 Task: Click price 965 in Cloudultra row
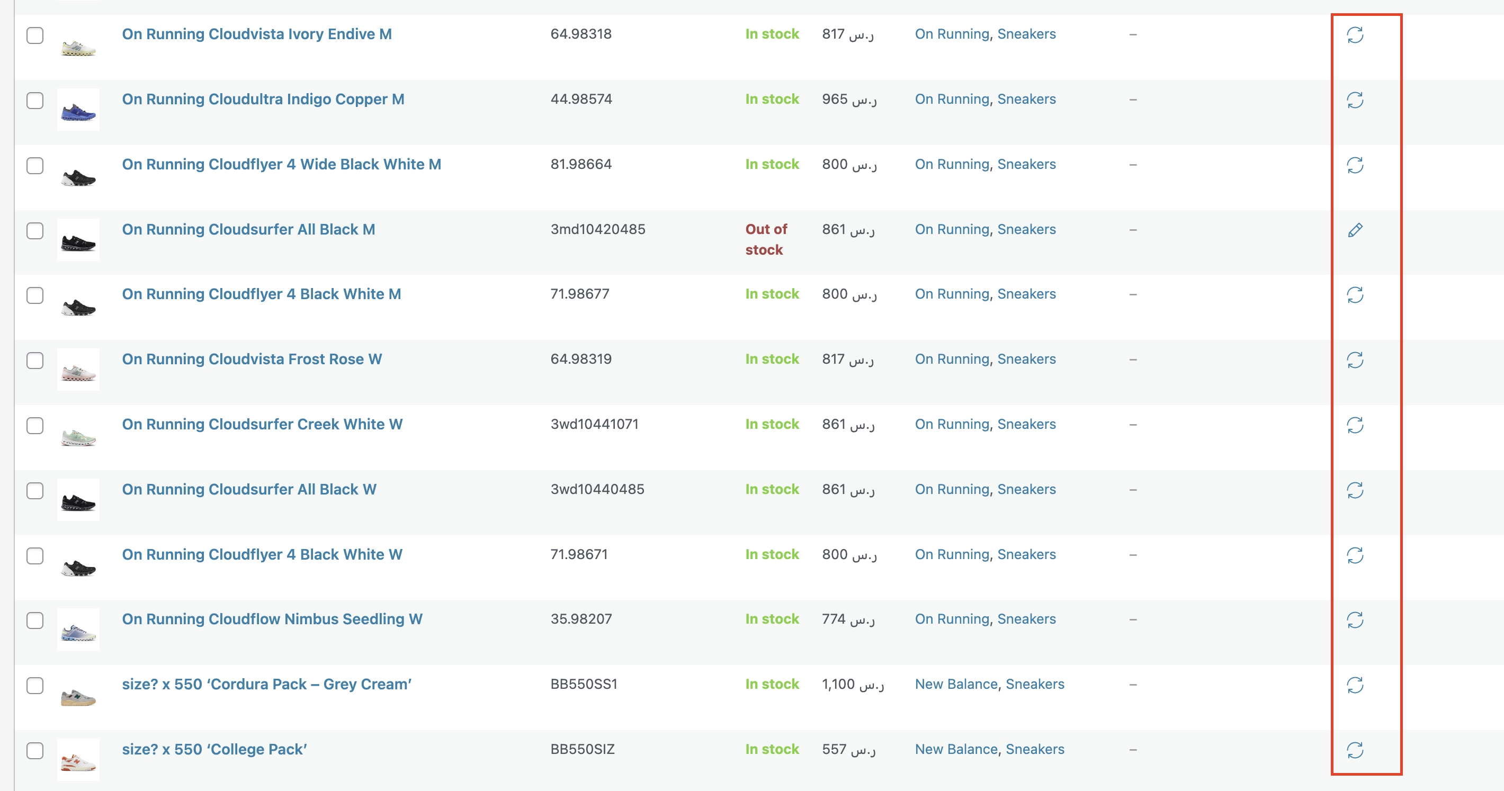point(849,99)
